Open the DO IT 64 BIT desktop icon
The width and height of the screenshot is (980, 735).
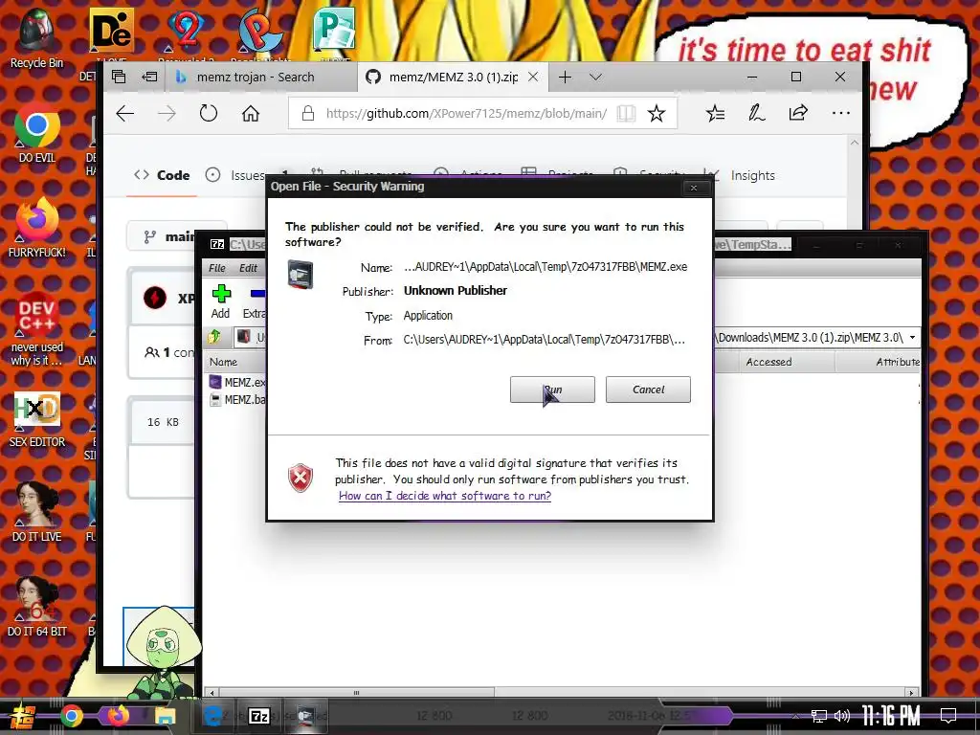pos(37,606)
